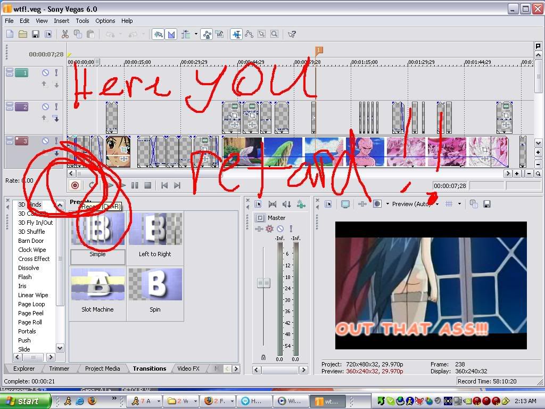545x409 pixels.
Task: Toggle Automatic Crossfades in the toolbar
Action: 171,34
